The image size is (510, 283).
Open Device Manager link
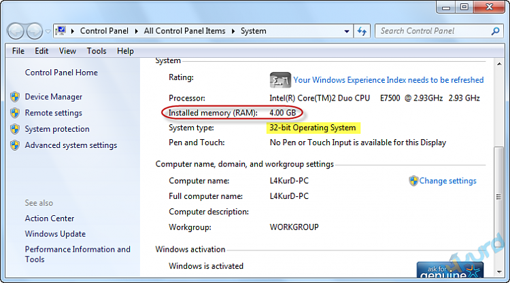tap(53, 97)
